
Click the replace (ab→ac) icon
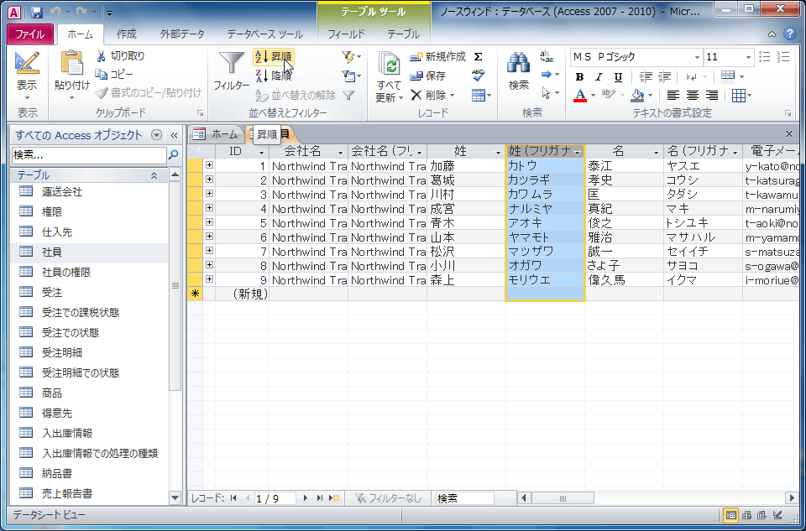click(547, 56)
